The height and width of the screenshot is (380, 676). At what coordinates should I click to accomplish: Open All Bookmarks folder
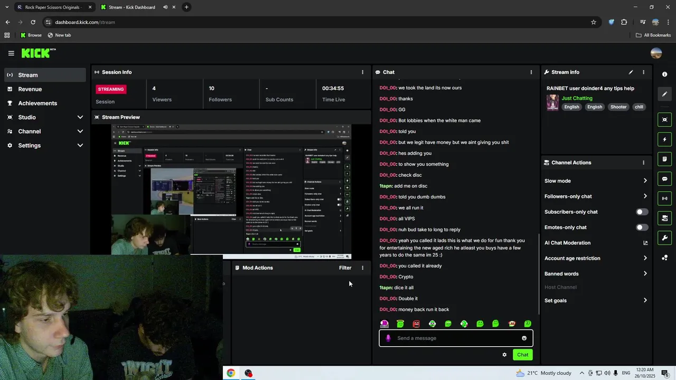tap(653, 35)
